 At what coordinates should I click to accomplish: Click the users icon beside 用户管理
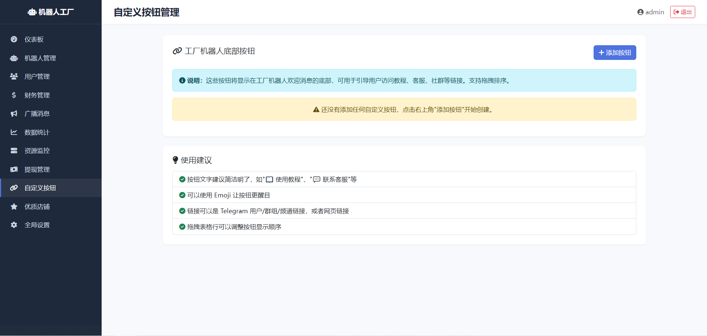[x=14, y=76]
